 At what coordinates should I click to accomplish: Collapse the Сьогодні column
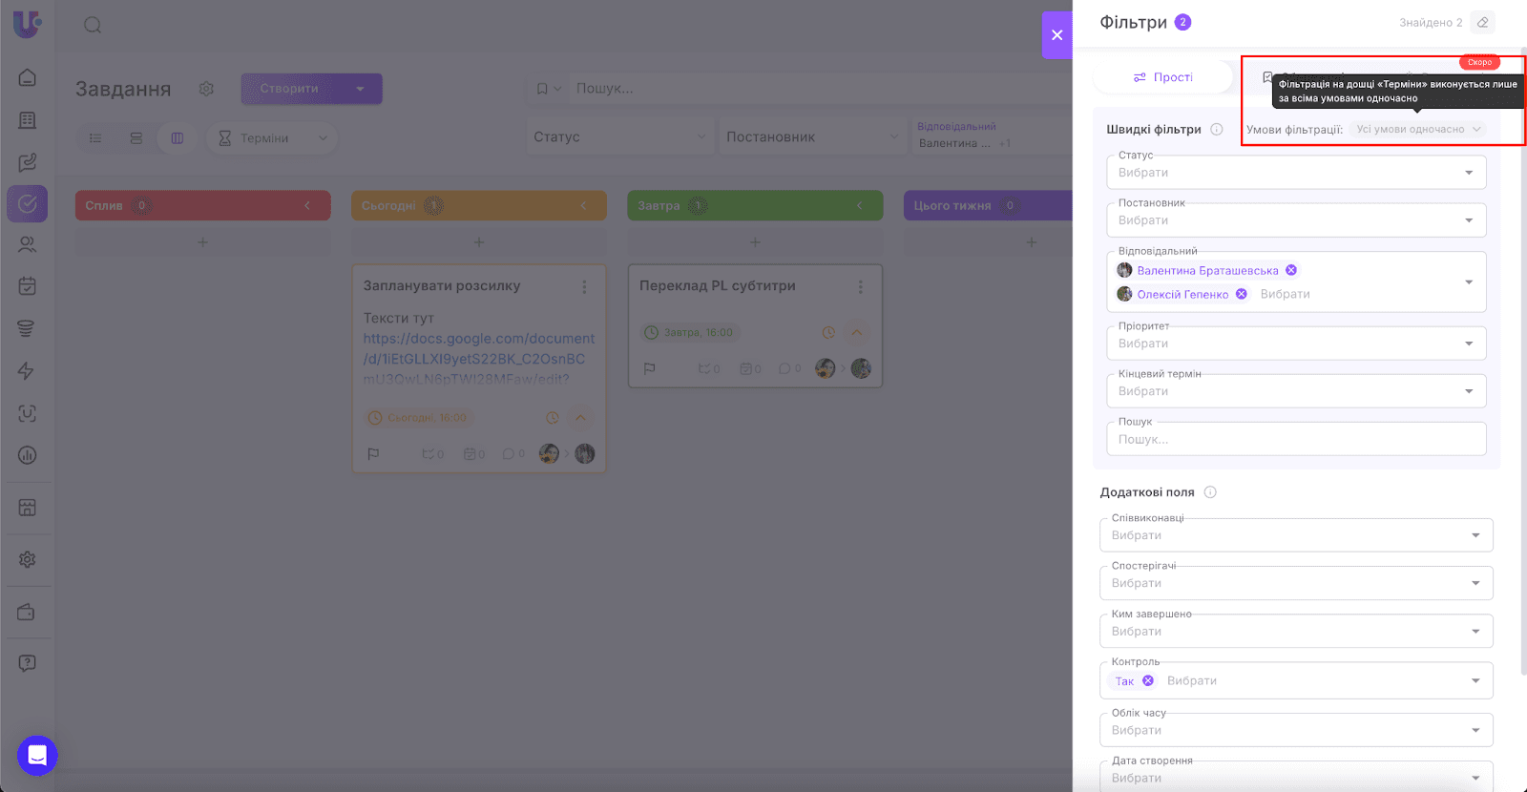[x=583, y=205]
